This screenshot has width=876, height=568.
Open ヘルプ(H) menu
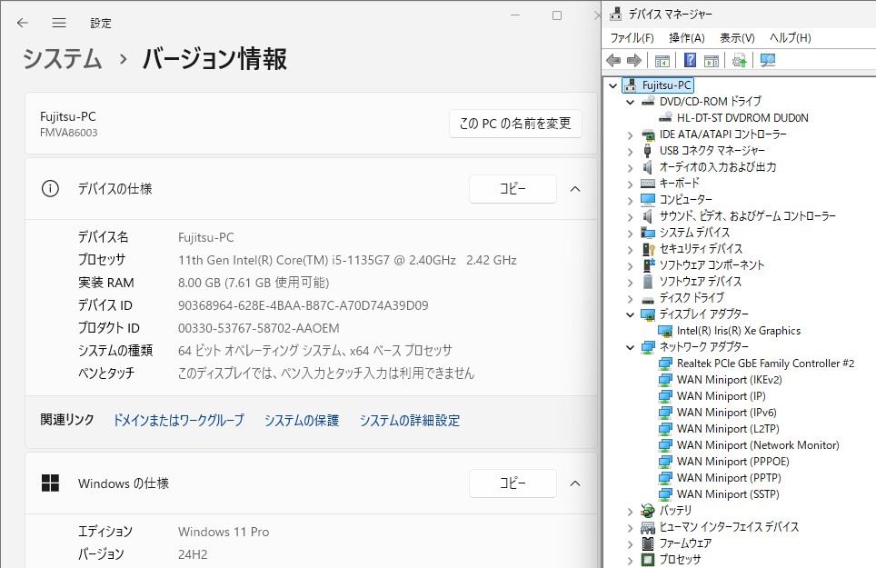[790, 38]
